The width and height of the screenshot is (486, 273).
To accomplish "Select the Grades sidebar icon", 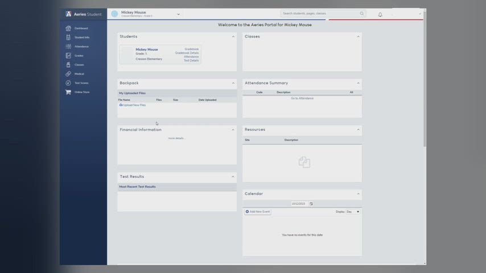I will point(68,56).
